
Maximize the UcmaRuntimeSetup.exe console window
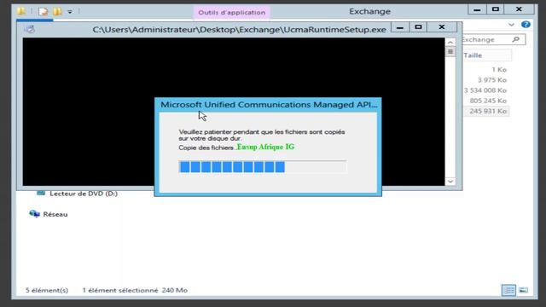418,27
